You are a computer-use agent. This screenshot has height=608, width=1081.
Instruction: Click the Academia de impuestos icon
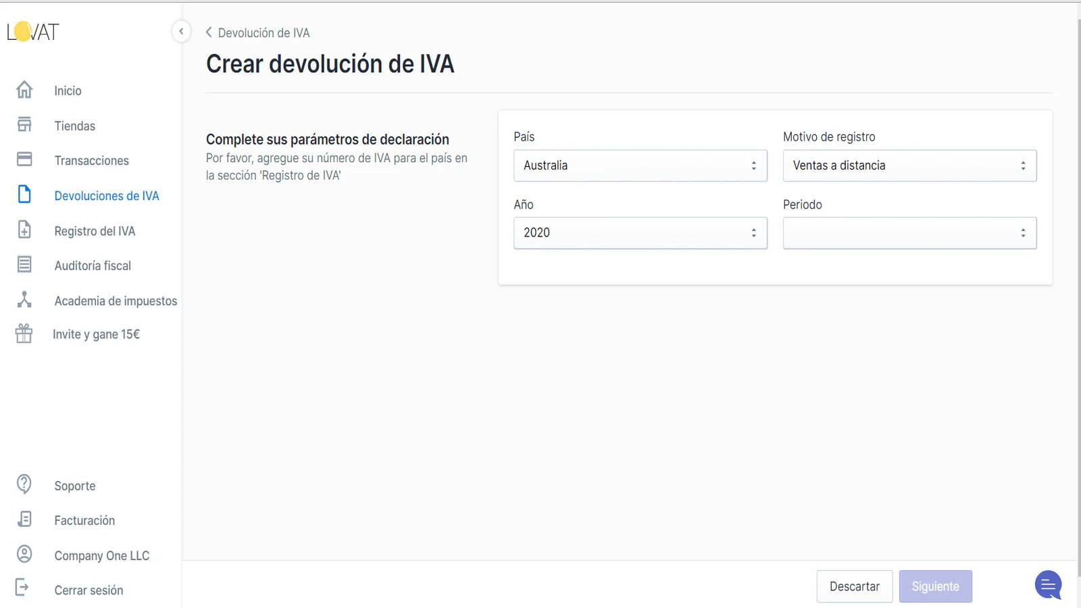click(24, 299)
